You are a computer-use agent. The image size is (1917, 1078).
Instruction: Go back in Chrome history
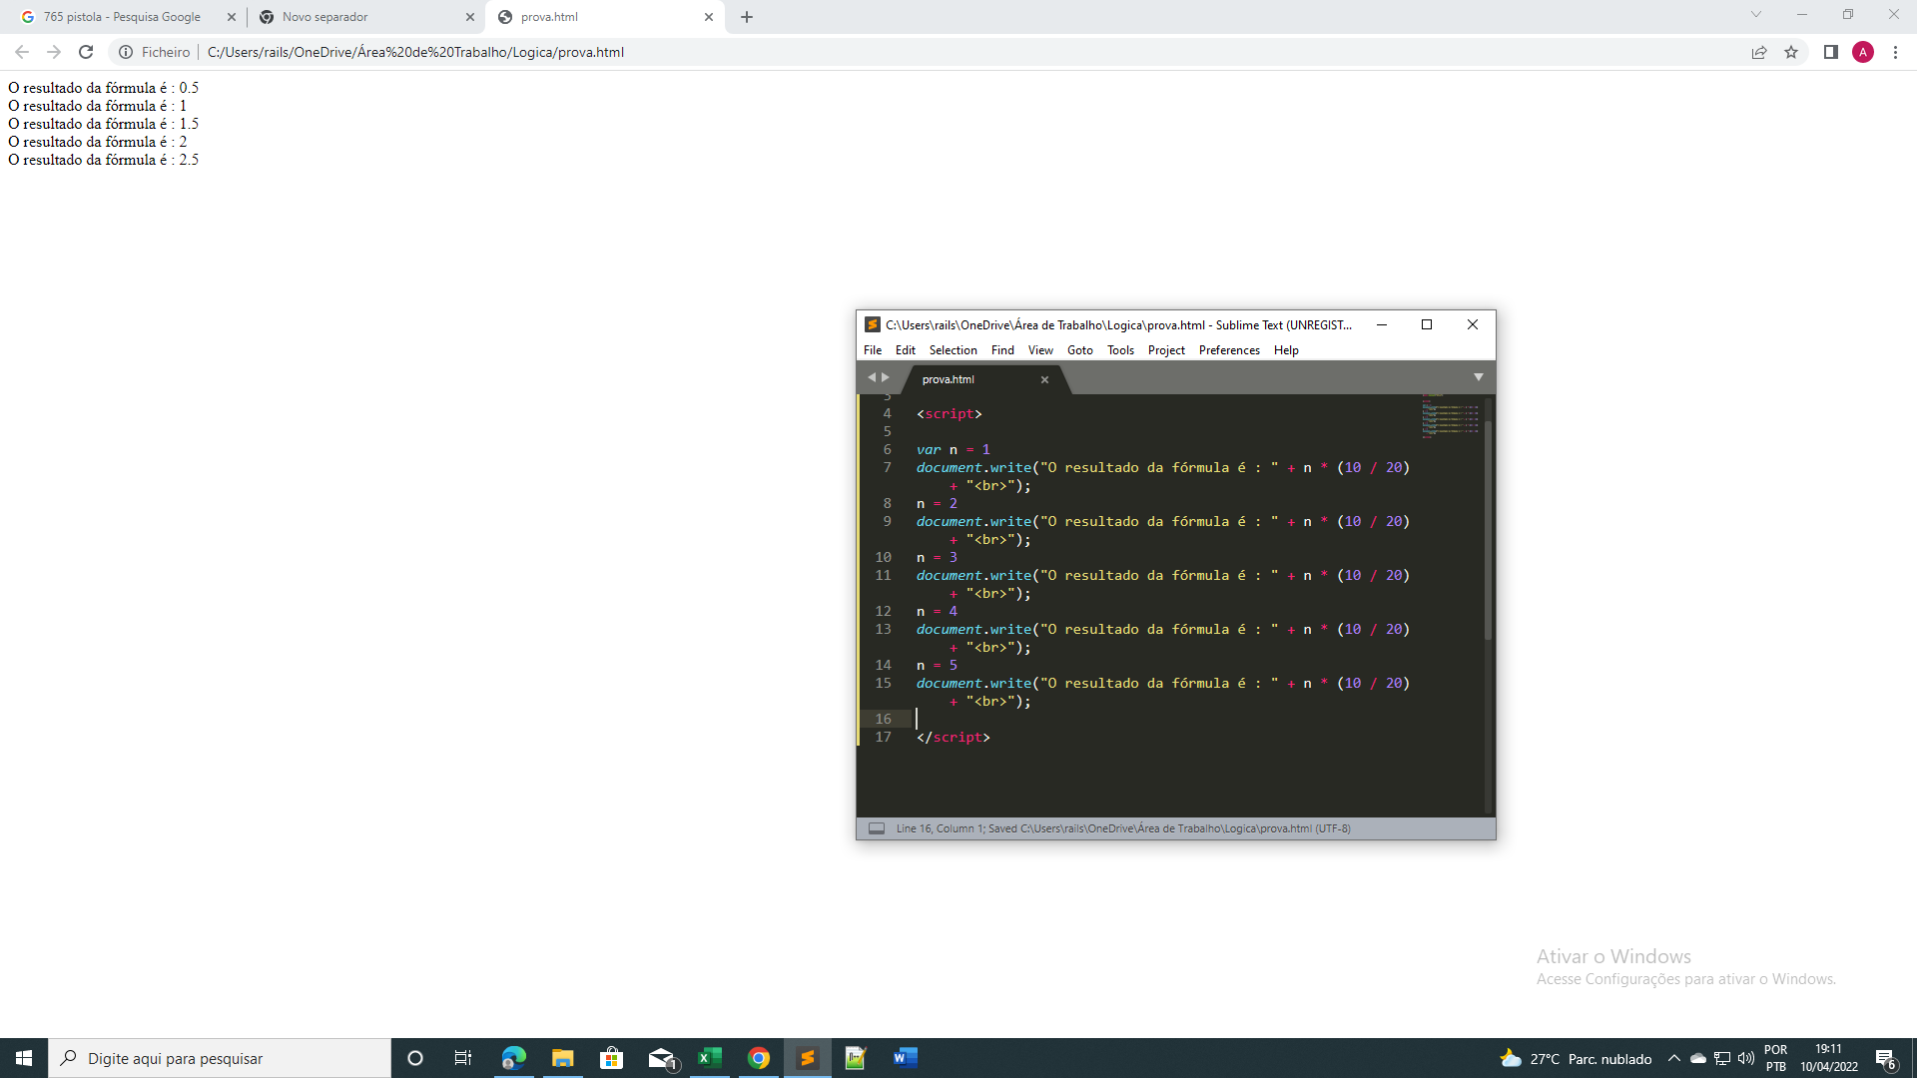click(x=22, y=52)
